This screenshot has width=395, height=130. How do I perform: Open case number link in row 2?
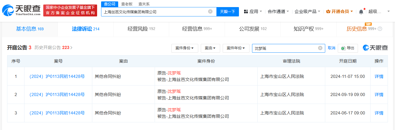pos(57,95)
